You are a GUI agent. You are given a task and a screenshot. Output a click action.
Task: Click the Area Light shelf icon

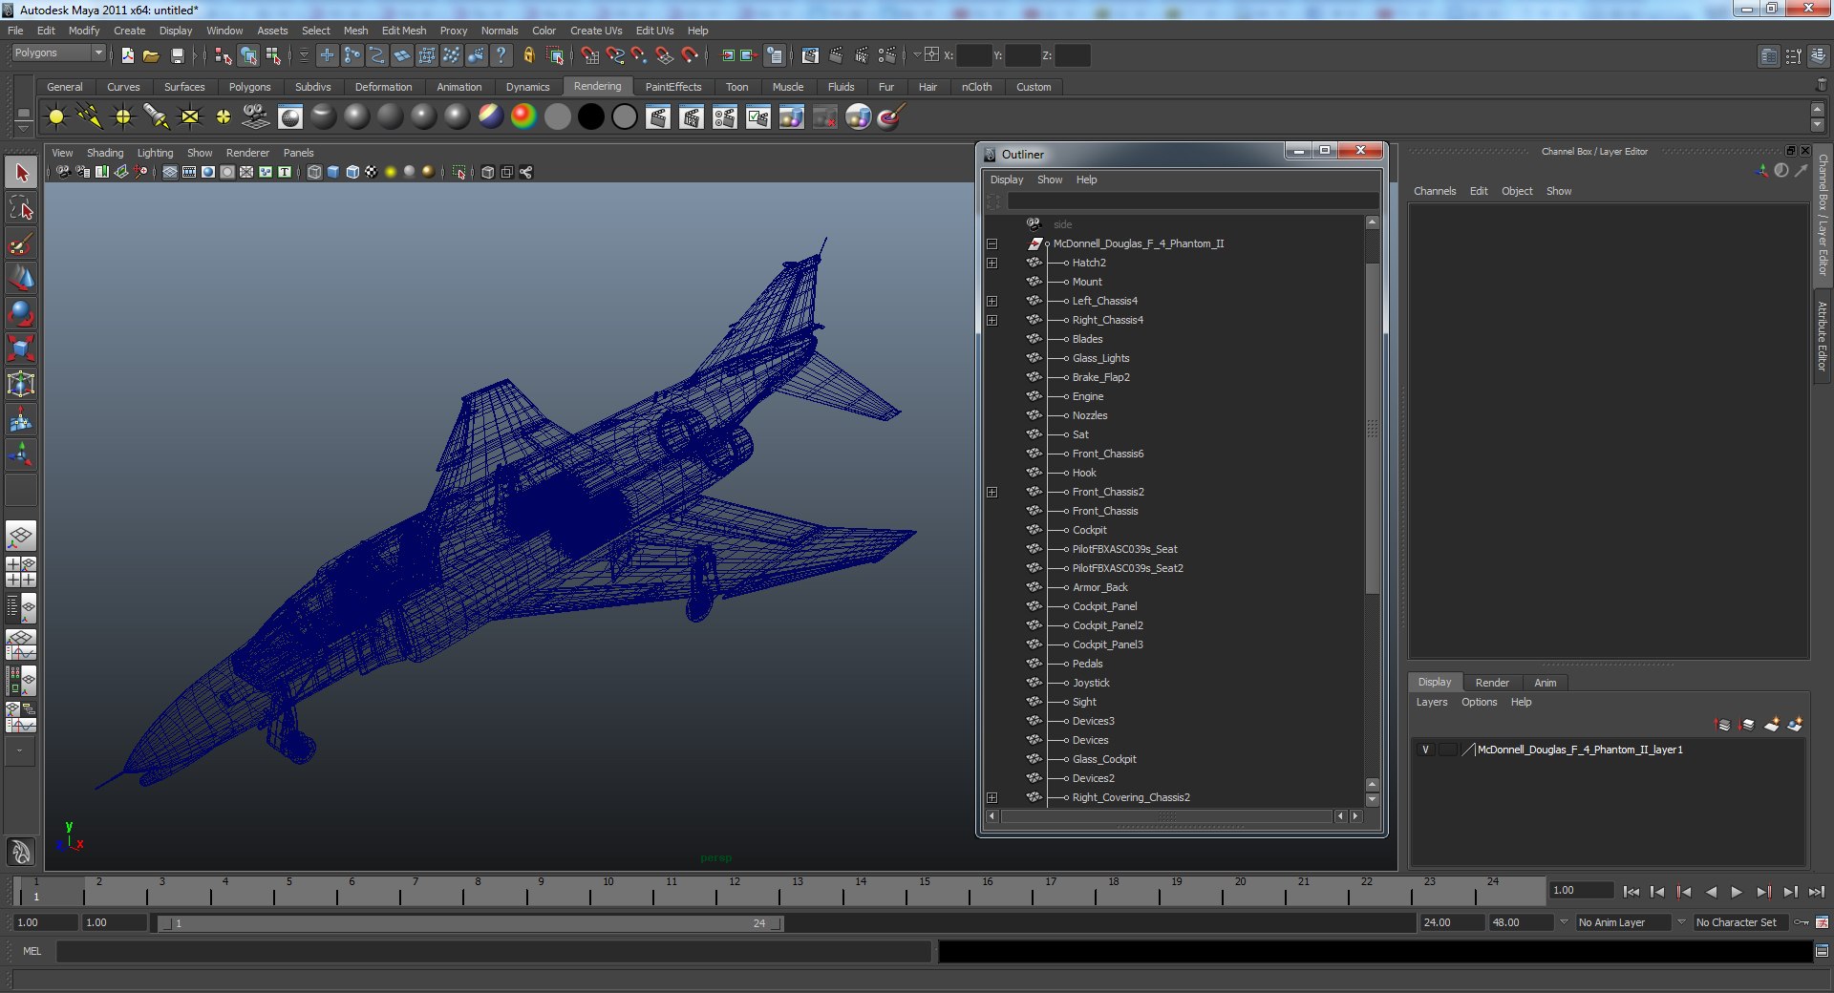[x=190, y=117]
